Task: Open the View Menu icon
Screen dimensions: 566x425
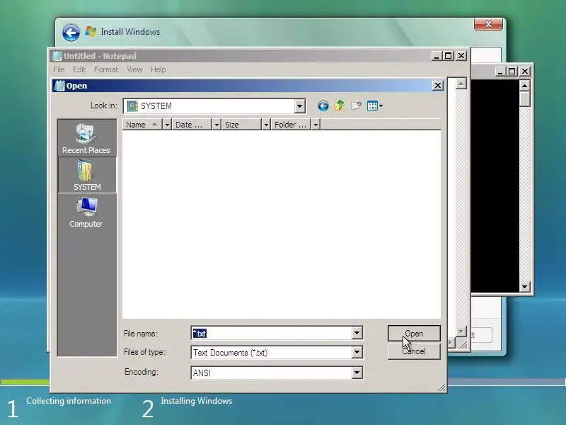Action: point(372,106)
